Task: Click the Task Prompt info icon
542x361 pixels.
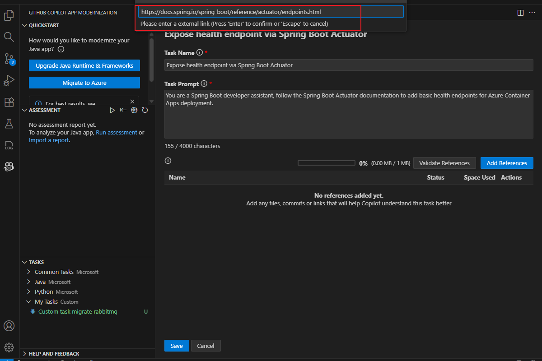Action: pos(203,83)
